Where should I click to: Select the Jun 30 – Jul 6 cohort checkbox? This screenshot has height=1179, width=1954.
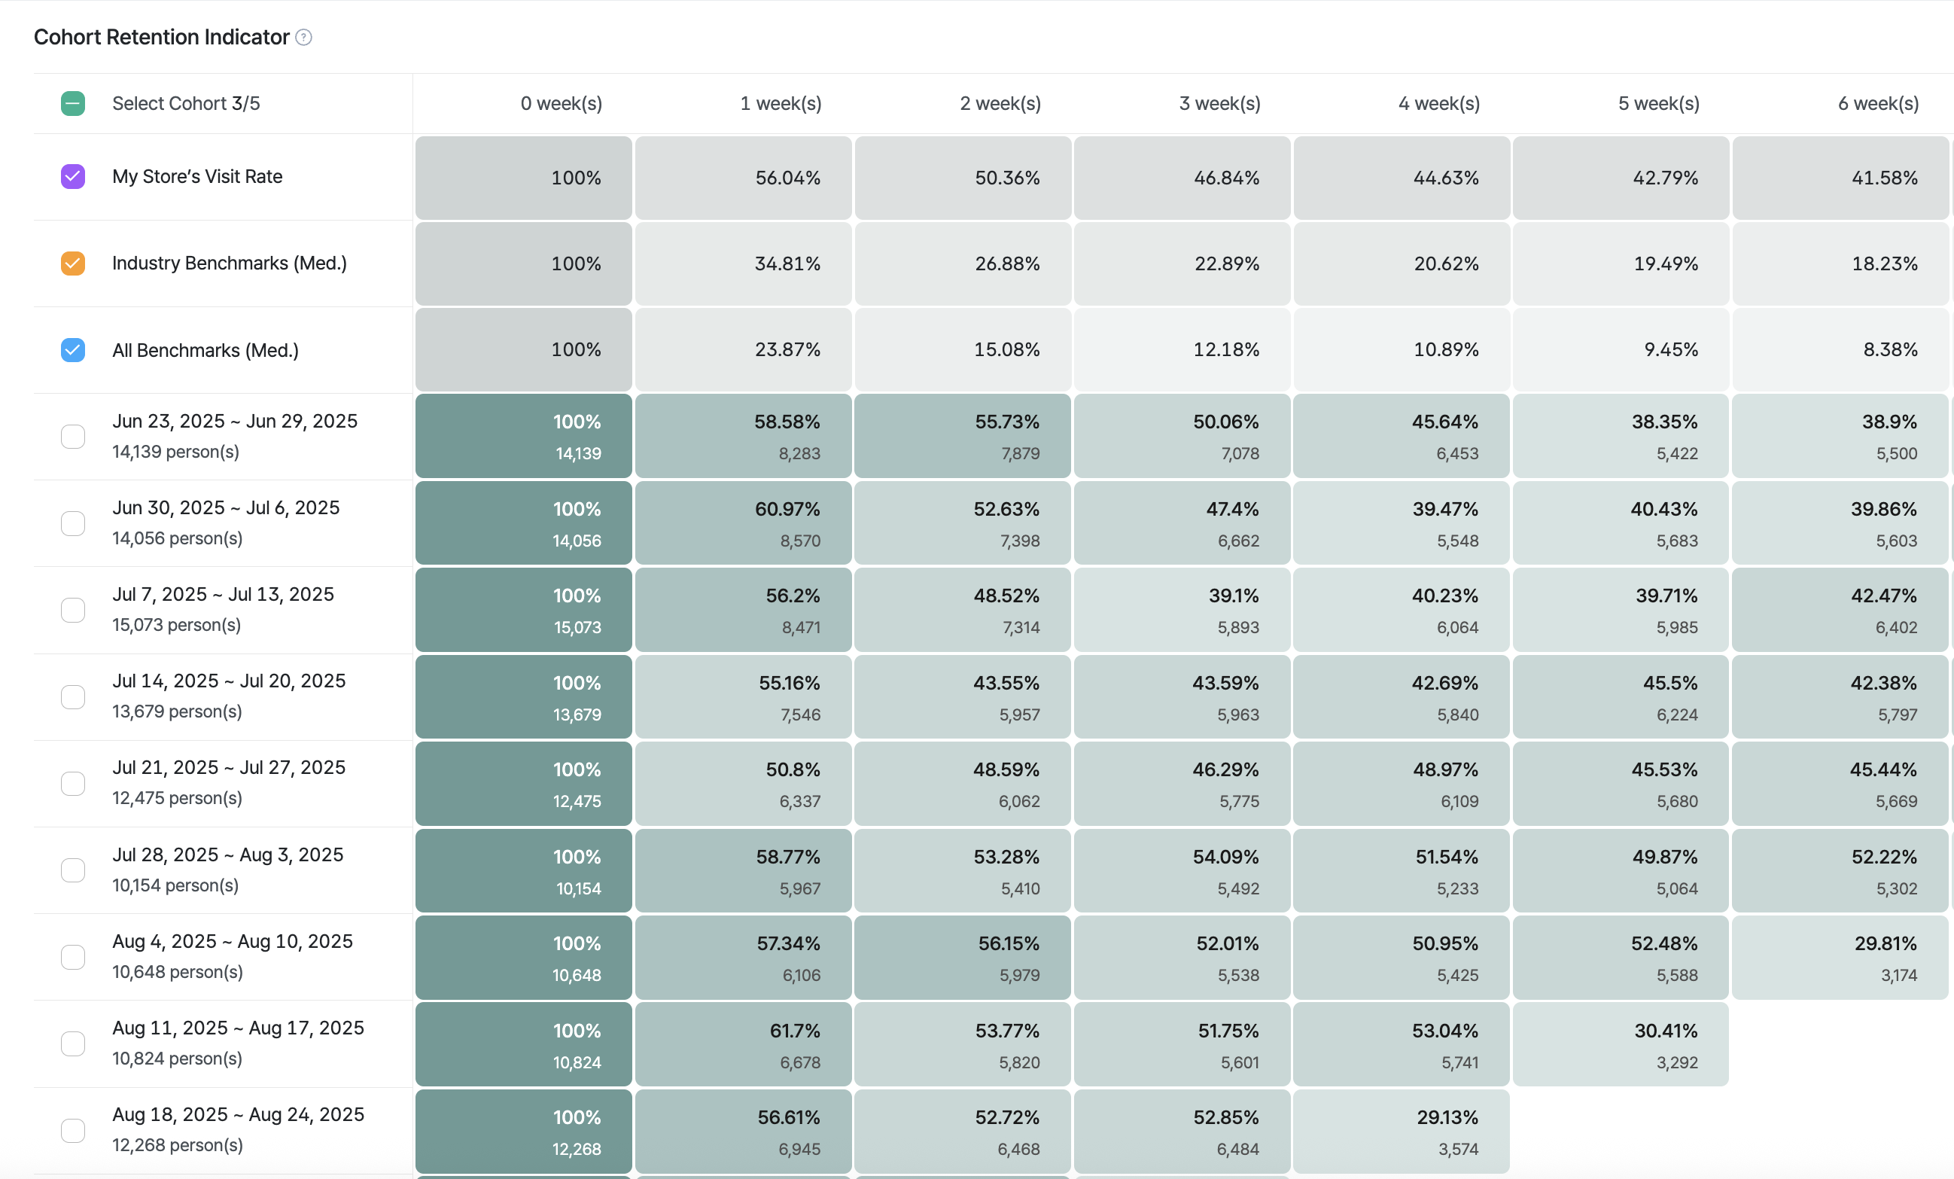pos(73,522)
